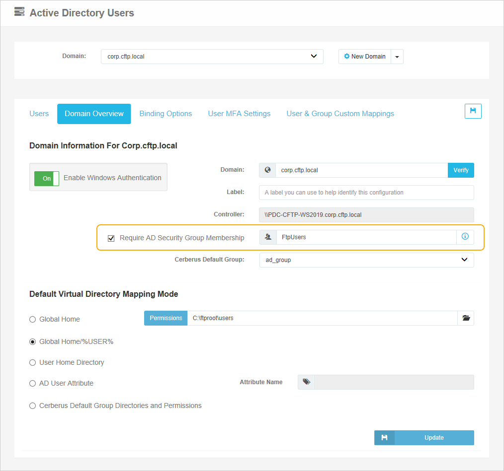Viewport: 504px width, 471px height.
Task: Uncheck Require AD Security Group Membership
Action: 111,238
